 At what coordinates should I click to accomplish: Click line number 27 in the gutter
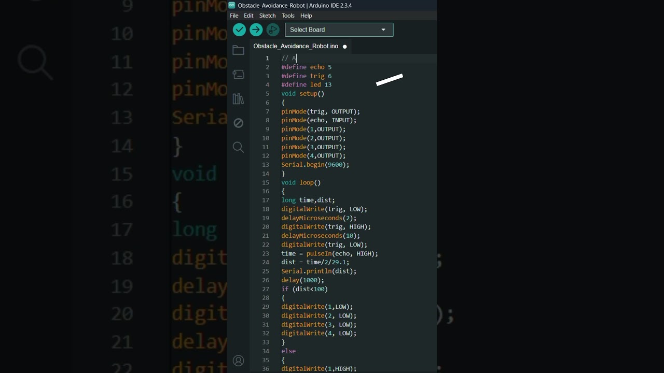click(x=266, y=289)
